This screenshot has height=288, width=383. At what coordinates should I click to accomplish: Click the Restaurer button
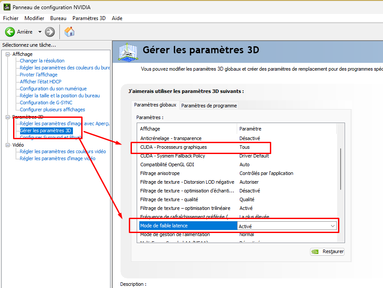pos(327,252)
